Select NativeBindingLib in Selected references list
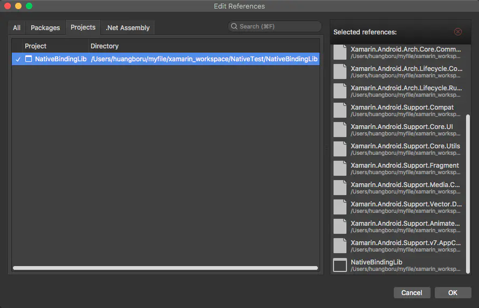Screen dimensions: 479x308 [x=376, y=262]
